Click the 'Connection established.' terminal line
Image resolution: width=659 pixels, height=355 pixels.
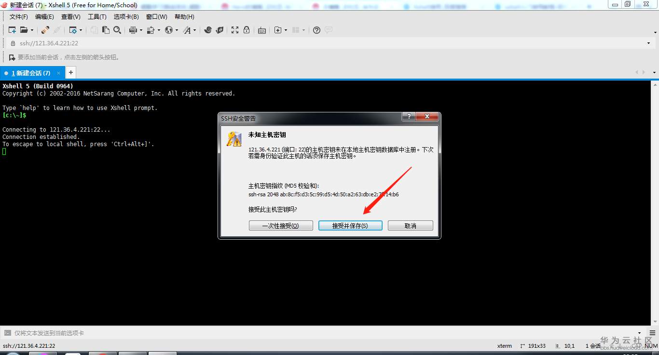(x=41, y=137)
